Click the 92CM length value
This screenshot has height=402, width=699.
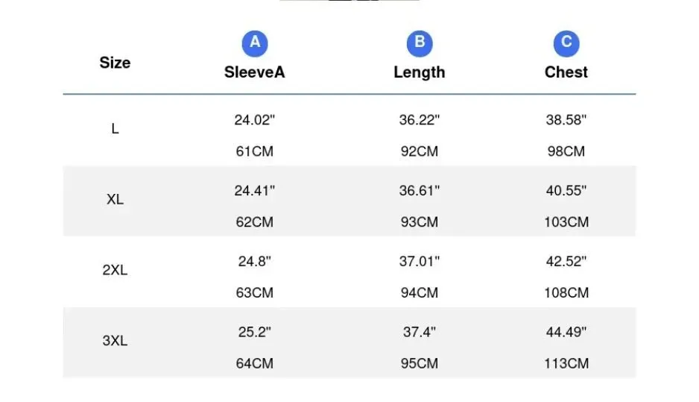(420, 151)
